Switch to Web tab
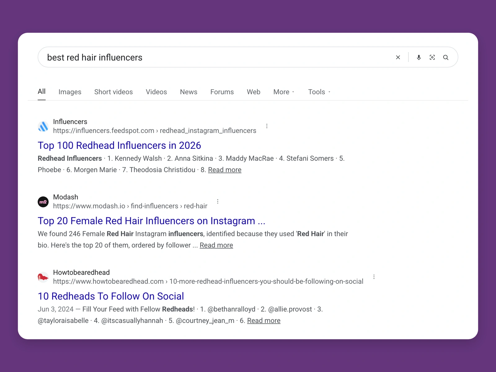The height and width of the screenshot is (372, 496). click(x=254, y=92)
